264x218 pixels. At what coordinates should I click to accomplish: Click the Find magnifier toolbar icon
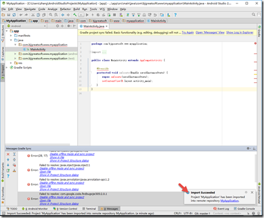tap(51, 15)
